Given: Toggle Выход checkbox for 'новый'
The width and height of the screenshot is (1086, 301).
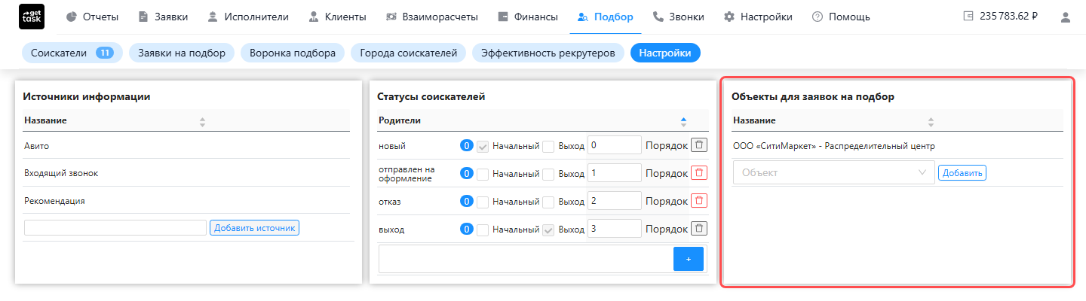Looking at the screenshot, I should tap(548, 145).
